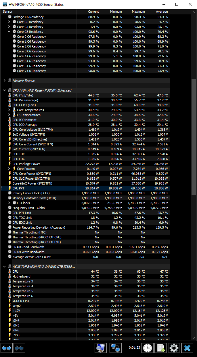Open the remote network computers icon

(116, 348)
